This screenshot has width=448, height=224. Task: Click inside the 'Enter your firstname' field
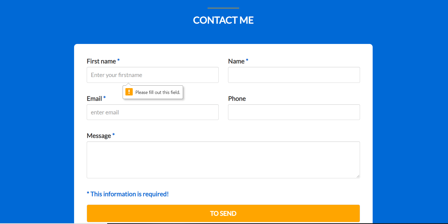point(152,75)
